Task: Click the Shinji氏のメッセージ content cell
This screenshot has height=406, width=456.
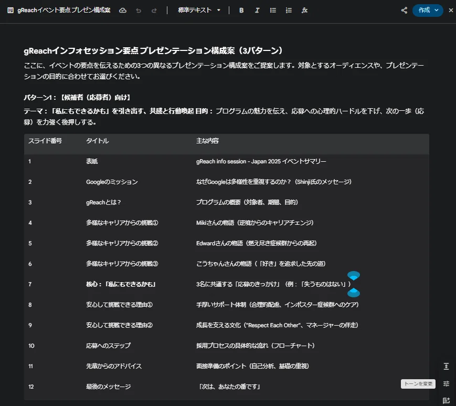Action: (274, 182)
